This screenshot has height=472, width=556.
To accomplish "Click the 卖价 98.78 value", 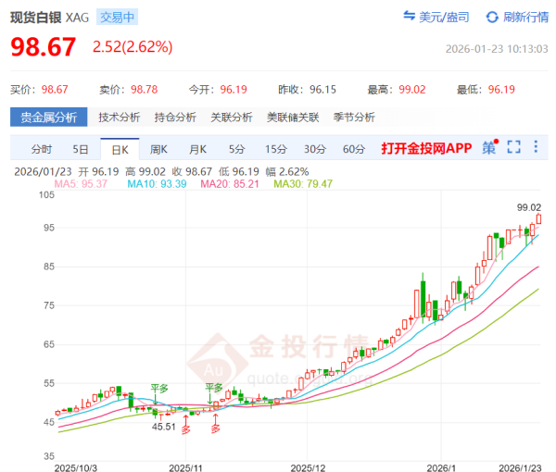I will tap(144, 90).
